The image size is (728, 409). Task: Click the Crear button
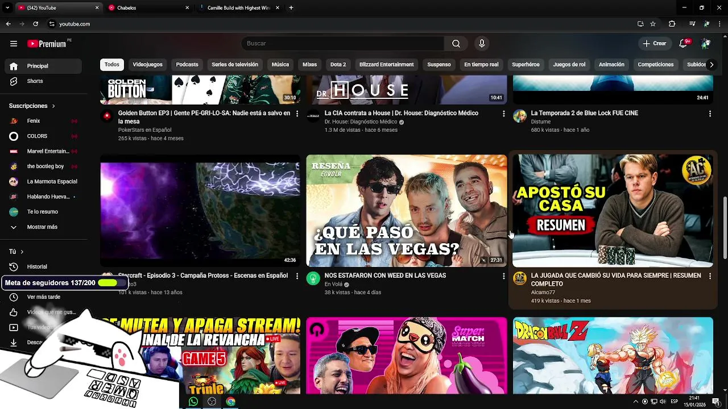654,44
